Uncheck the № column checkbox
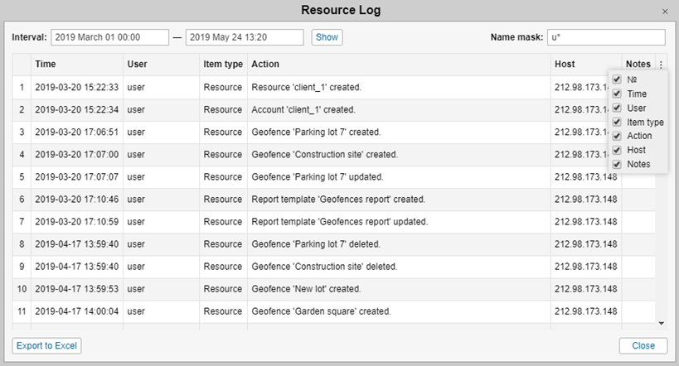The height and width of the screenshot is (366, 679). click(x=617, y=79)
